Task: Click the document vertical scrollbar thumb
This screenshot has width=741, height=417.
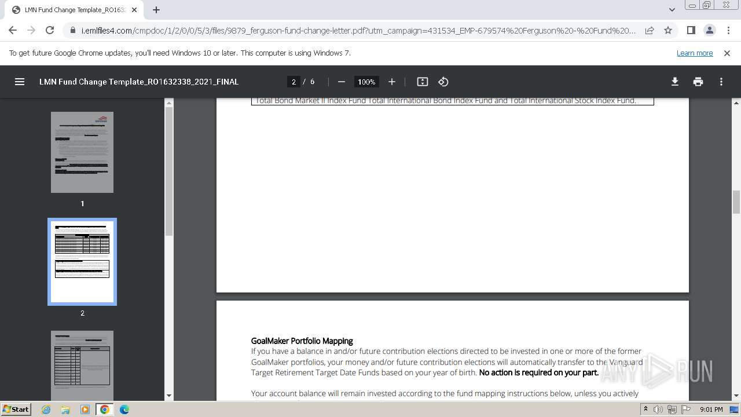Action: (x=736, y=202)
